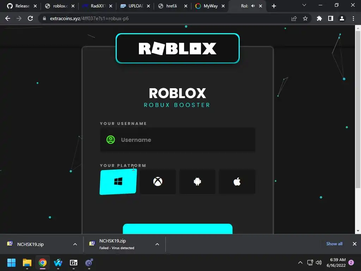The image size is (361, 271).
Task: Open the blue W taskbar app
Action: [58, 263]
